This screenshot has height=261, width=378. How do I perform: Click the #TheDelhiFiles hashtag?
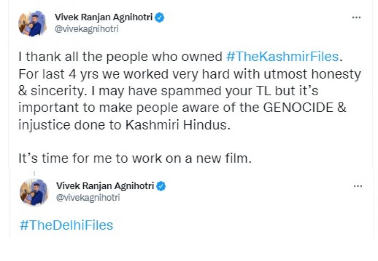[x=66, y=225]
